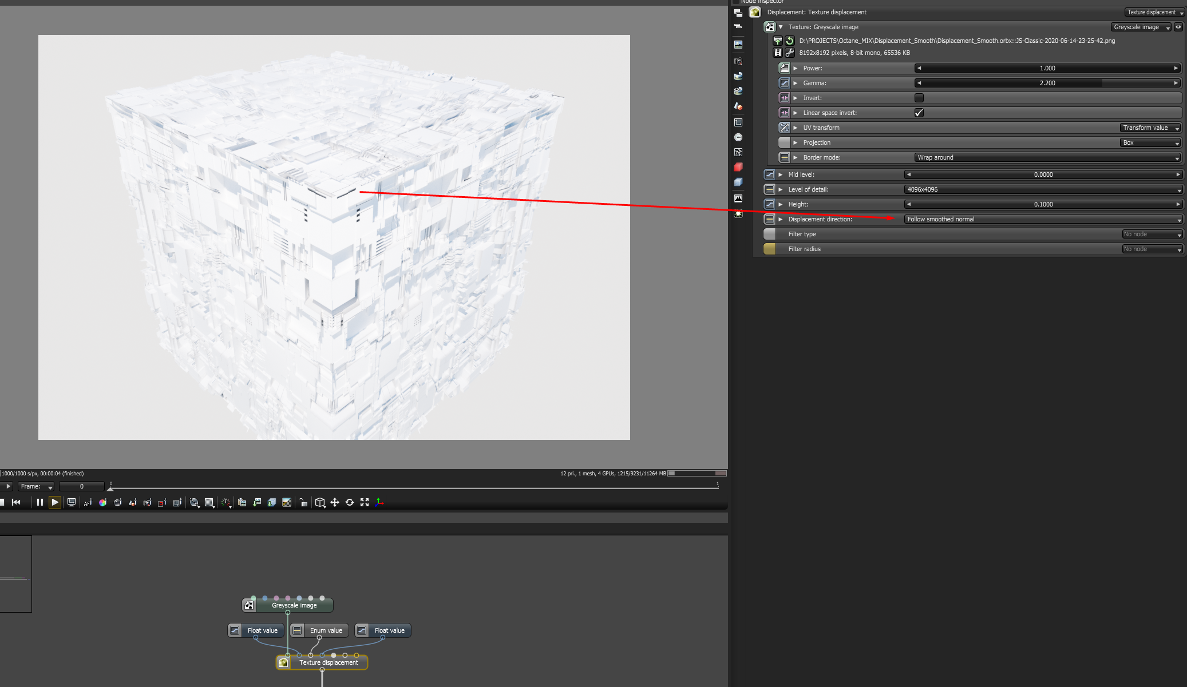Click the Gamma value slider
This screenshot has height=687, width=1187.
pos(1047,83)
